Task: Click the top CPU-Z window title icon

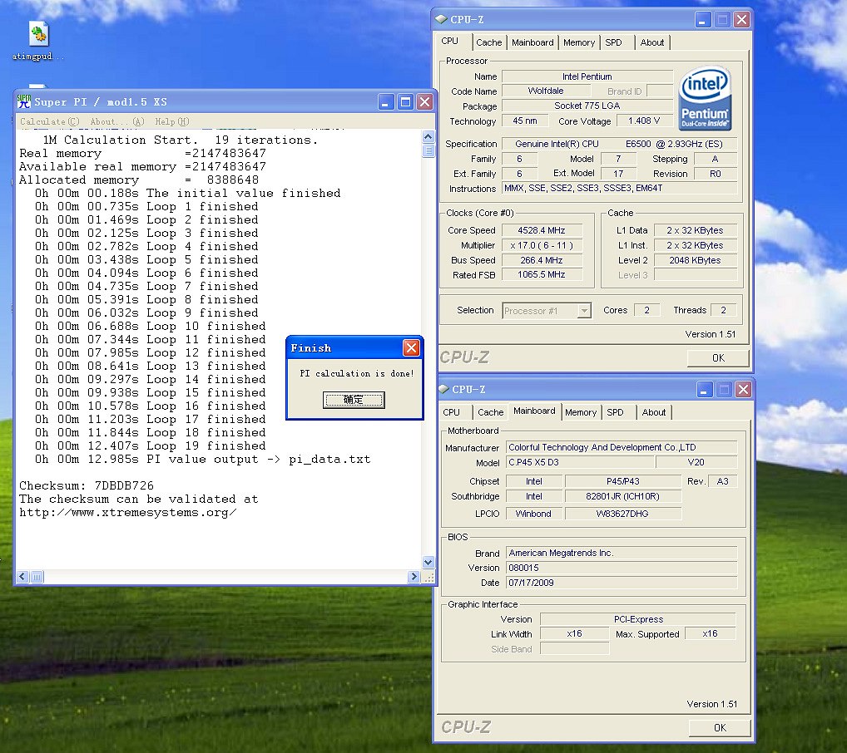Action: [441, 19]
